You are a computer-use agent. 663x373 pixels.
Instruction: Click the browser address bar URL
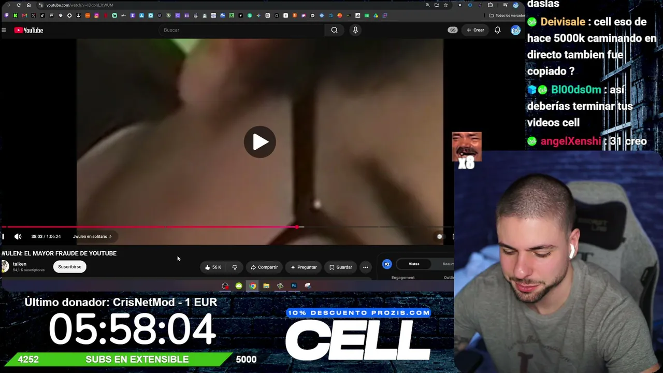coord(79,5)
